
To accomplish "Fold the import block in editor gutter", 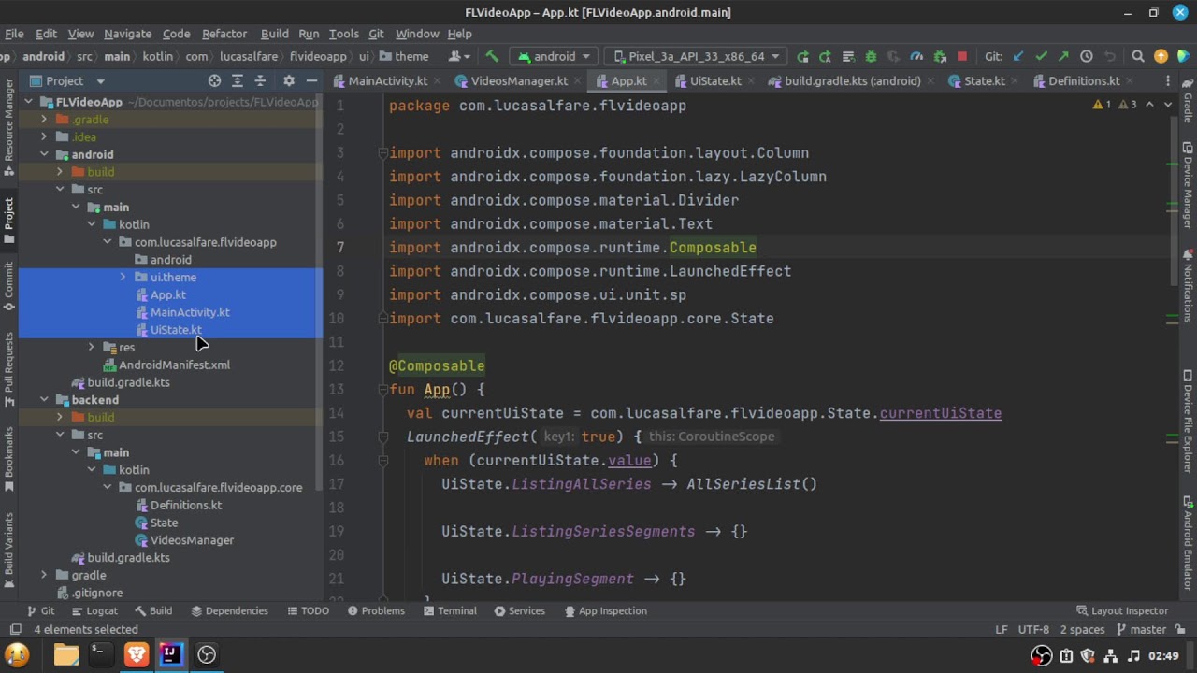I will coord(382,153).
